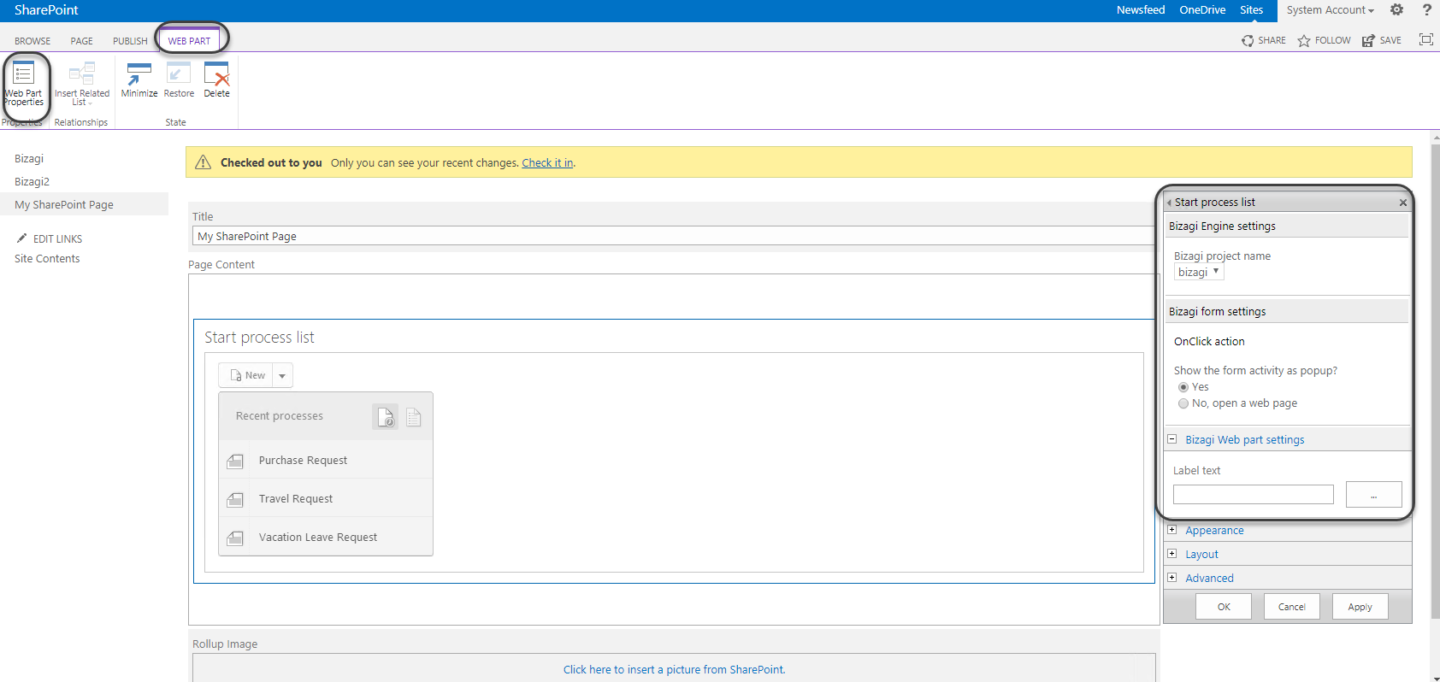
Task: Click the pencil Edit Links icon
Action: tap(21, 238)
